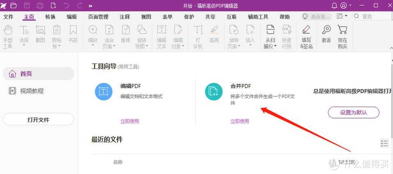Switch to the 编辑 ribbon tab

click(72, 17)
